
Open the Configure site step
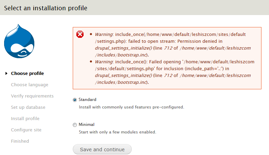point(26,130)
